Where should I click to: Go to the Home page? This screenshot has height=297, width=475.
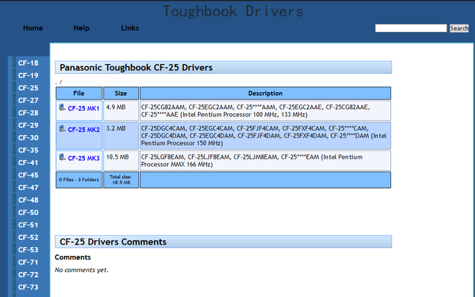click(x=33, y=28)
